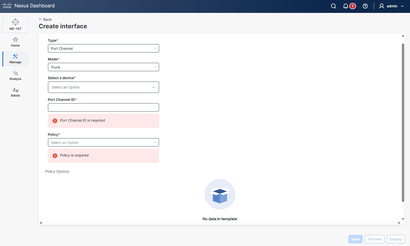The image size is (410, 246).
Task: Open the Analyze section in the sidebar
Action: [15, 76]
